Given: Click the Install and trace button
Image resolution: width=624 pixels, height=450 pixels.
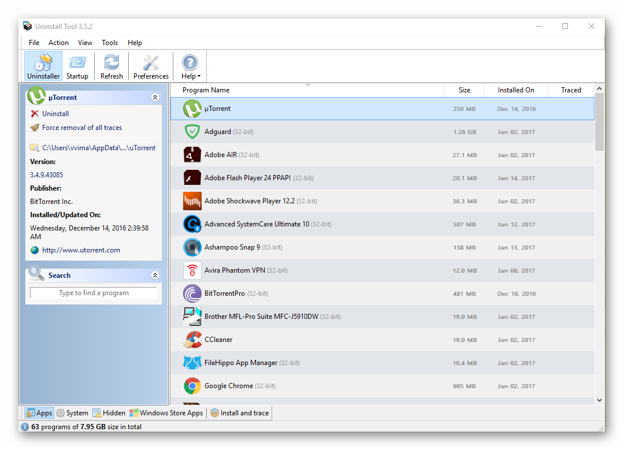Looking at the screenshot, I should (240, 413).
